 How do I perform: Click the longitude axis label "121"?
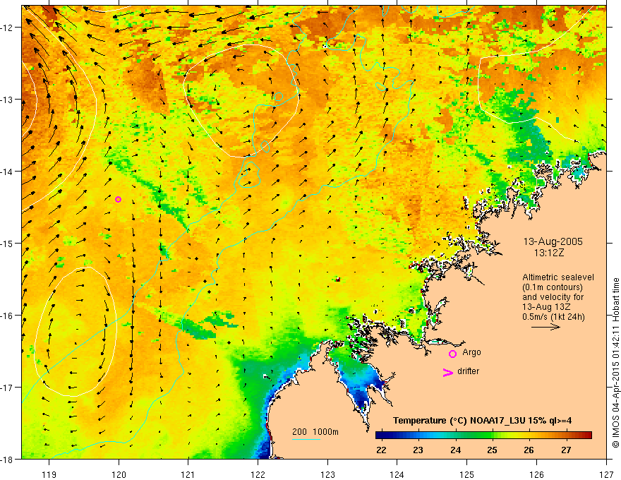188,474
